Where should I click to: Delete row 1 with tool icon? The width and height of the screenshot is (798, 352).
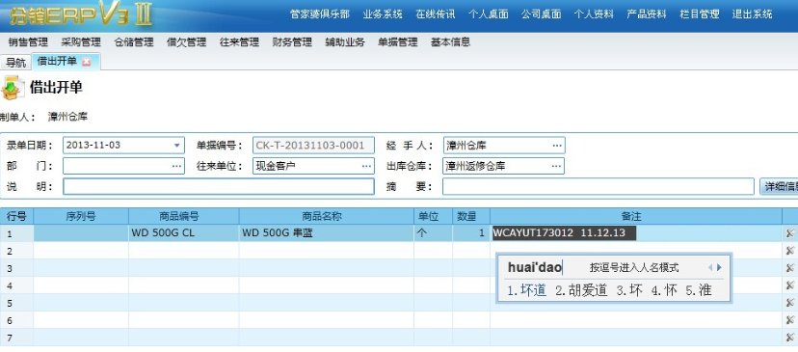click(x=790, y=233)
